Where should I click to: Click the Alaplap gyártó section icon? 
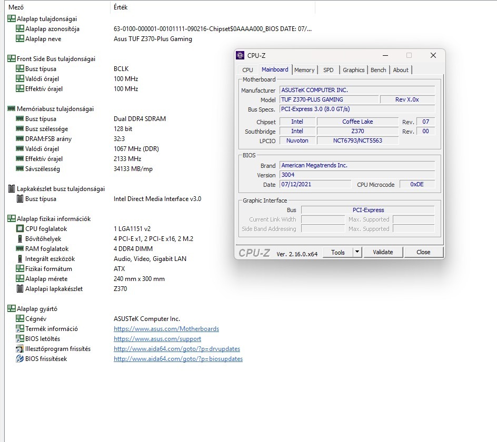[12, 308]
